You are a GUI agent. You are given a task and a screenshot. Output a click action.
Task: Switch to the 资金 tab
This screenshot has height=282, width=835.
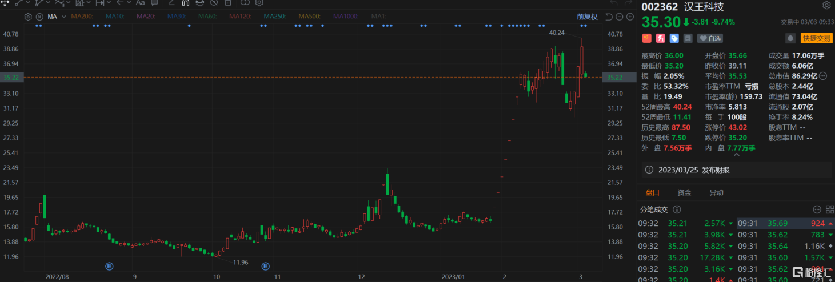point(684,192)
